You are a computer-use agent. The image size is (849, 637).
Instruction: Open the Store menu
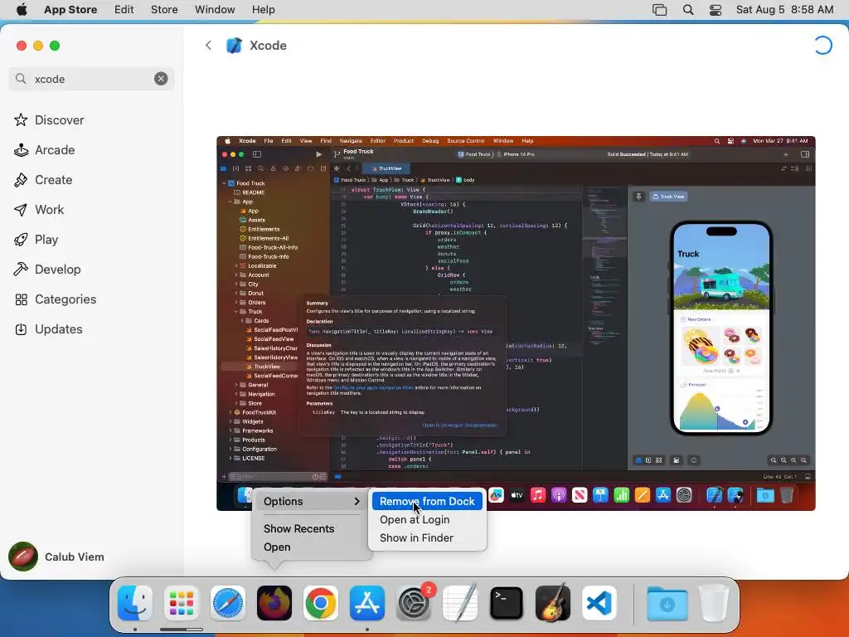(164, 10)
